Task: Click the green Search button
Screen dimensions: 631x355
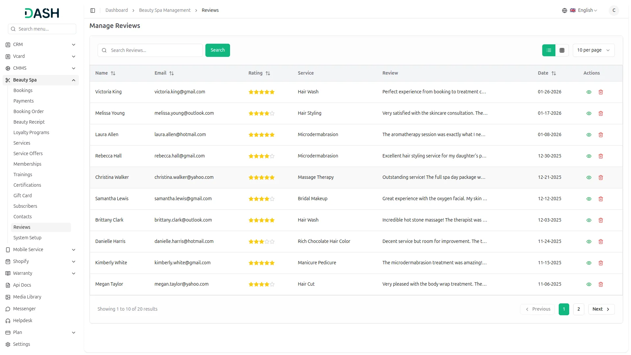Action: [x=218, y=50]
